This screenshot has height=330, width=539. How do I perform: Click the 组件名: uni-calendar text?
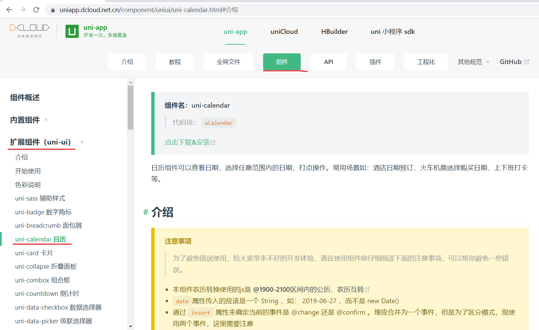(x=197, y=105)
